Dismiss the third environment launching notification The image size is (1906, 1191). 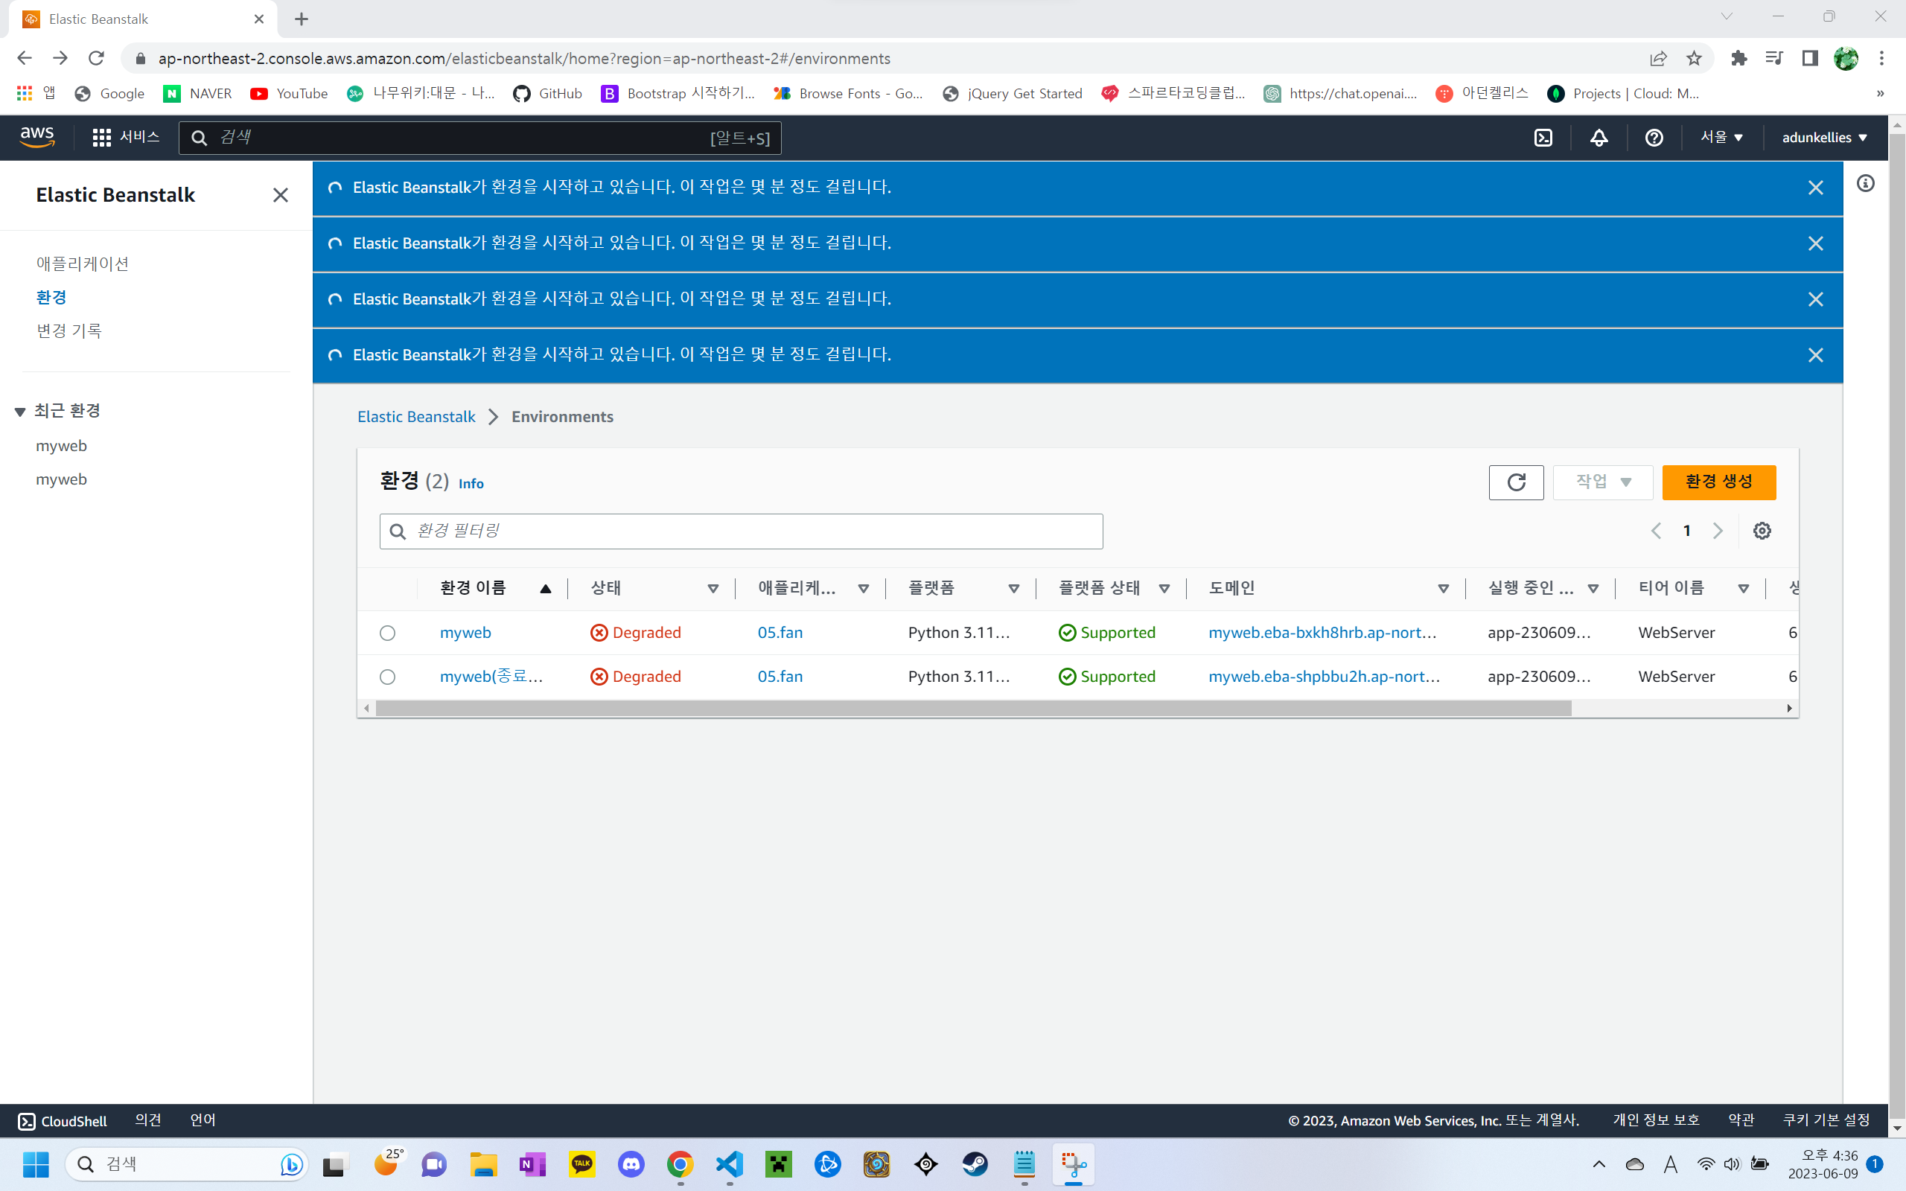[1815, 299]
